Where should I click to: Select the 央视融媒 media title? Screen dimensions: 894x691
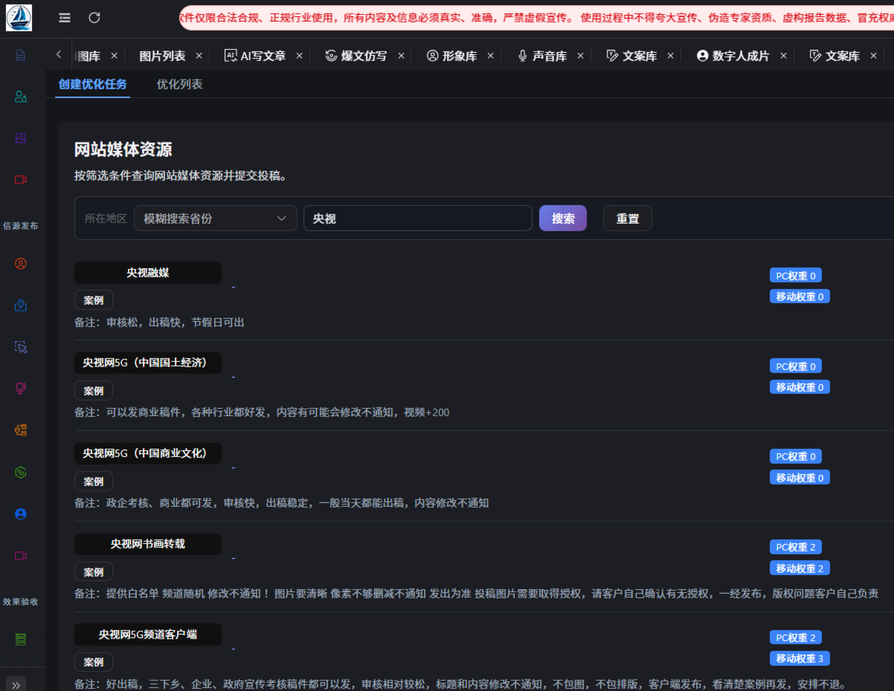coord(148,273)
